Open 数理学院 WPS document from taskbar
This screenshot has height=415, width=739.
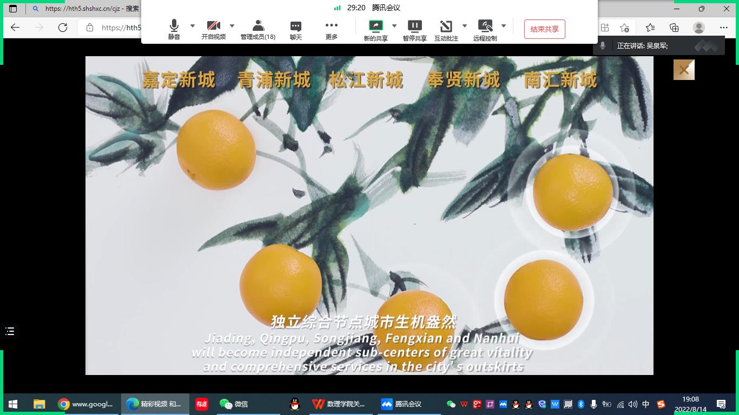339,404
